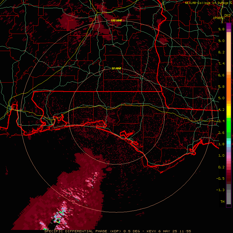
Task: Pick the bright green segment of the color bar
Action: (229, 125)
